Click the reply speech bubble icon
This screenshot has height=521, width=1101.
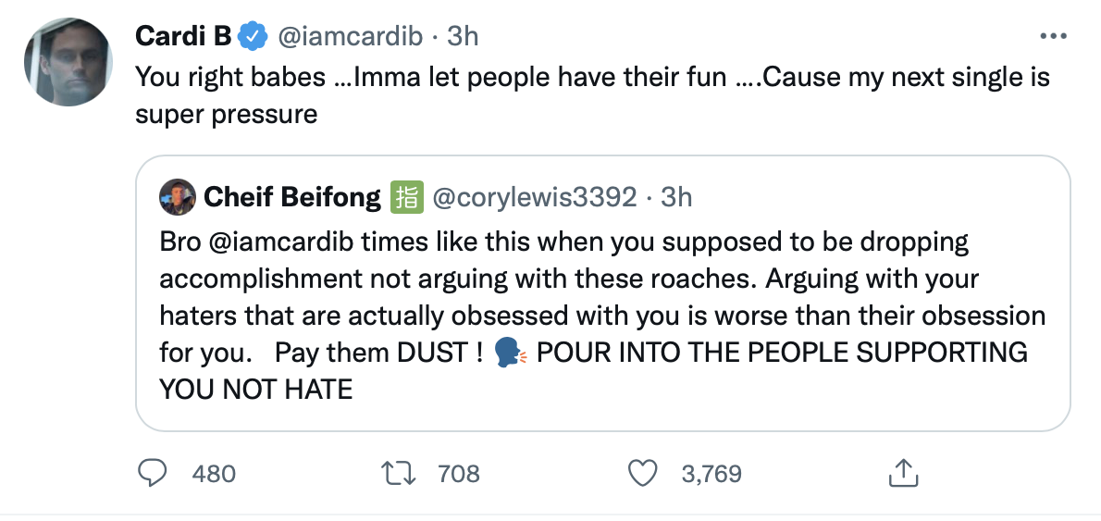tap(151, 474)
